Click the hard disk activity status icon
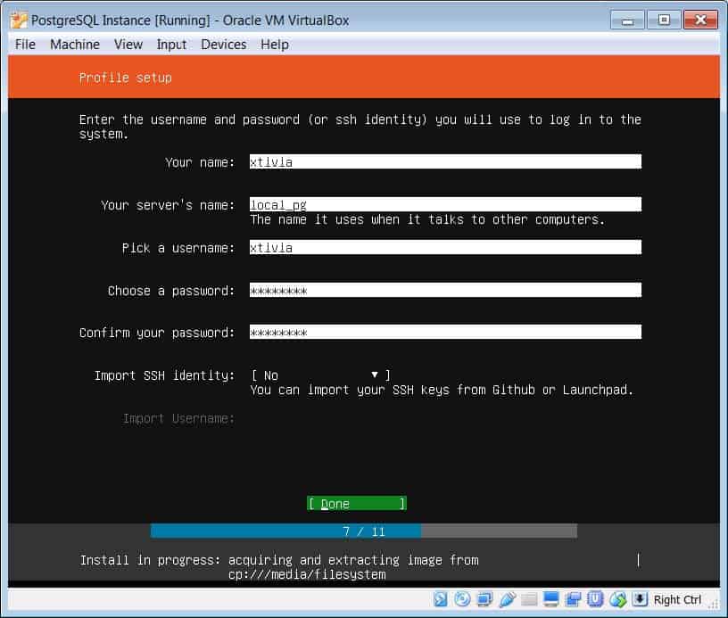This screenshot has width=728, height=618. point(440,599)
